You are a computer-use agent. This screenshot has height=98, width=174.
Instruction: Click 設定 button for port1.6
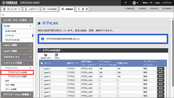161,88
